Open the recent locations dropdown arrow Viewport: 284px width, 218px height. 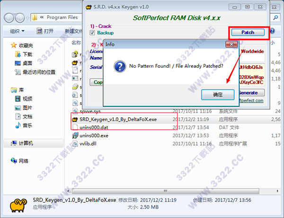tap(27, 18)
